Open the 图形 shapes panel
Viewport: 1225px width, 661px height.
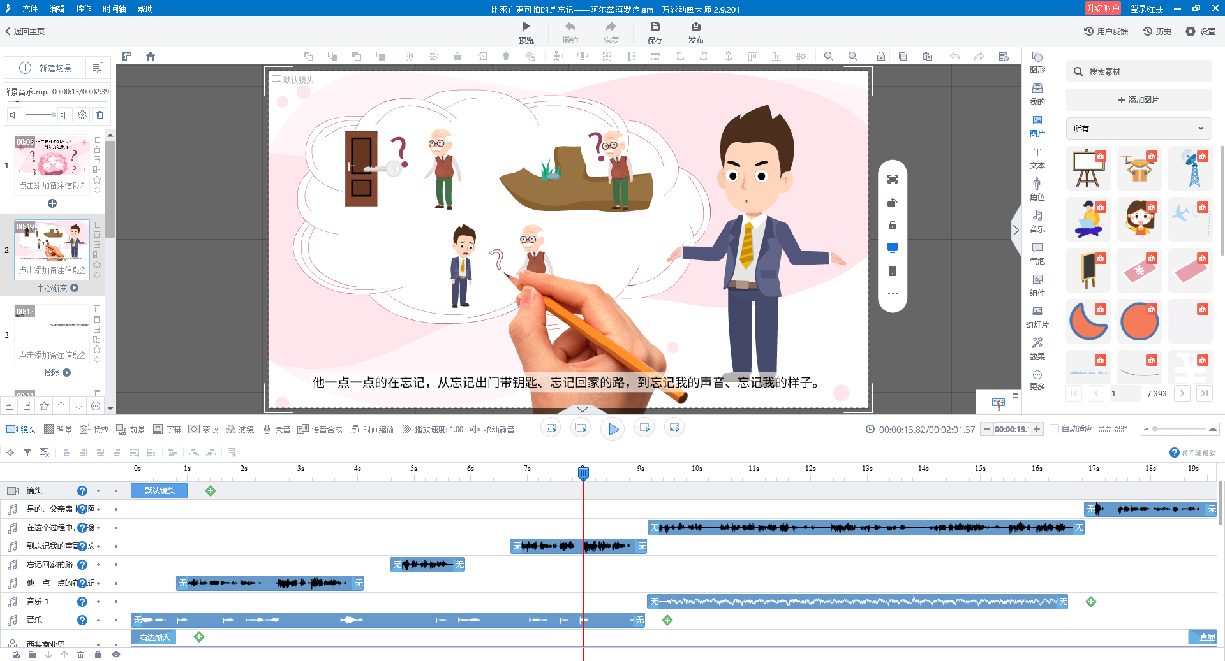point(1037,62)
